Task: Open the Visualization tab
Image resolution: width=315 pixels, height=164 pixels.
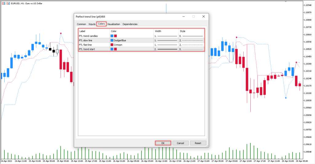Action: tap(114, 24)
